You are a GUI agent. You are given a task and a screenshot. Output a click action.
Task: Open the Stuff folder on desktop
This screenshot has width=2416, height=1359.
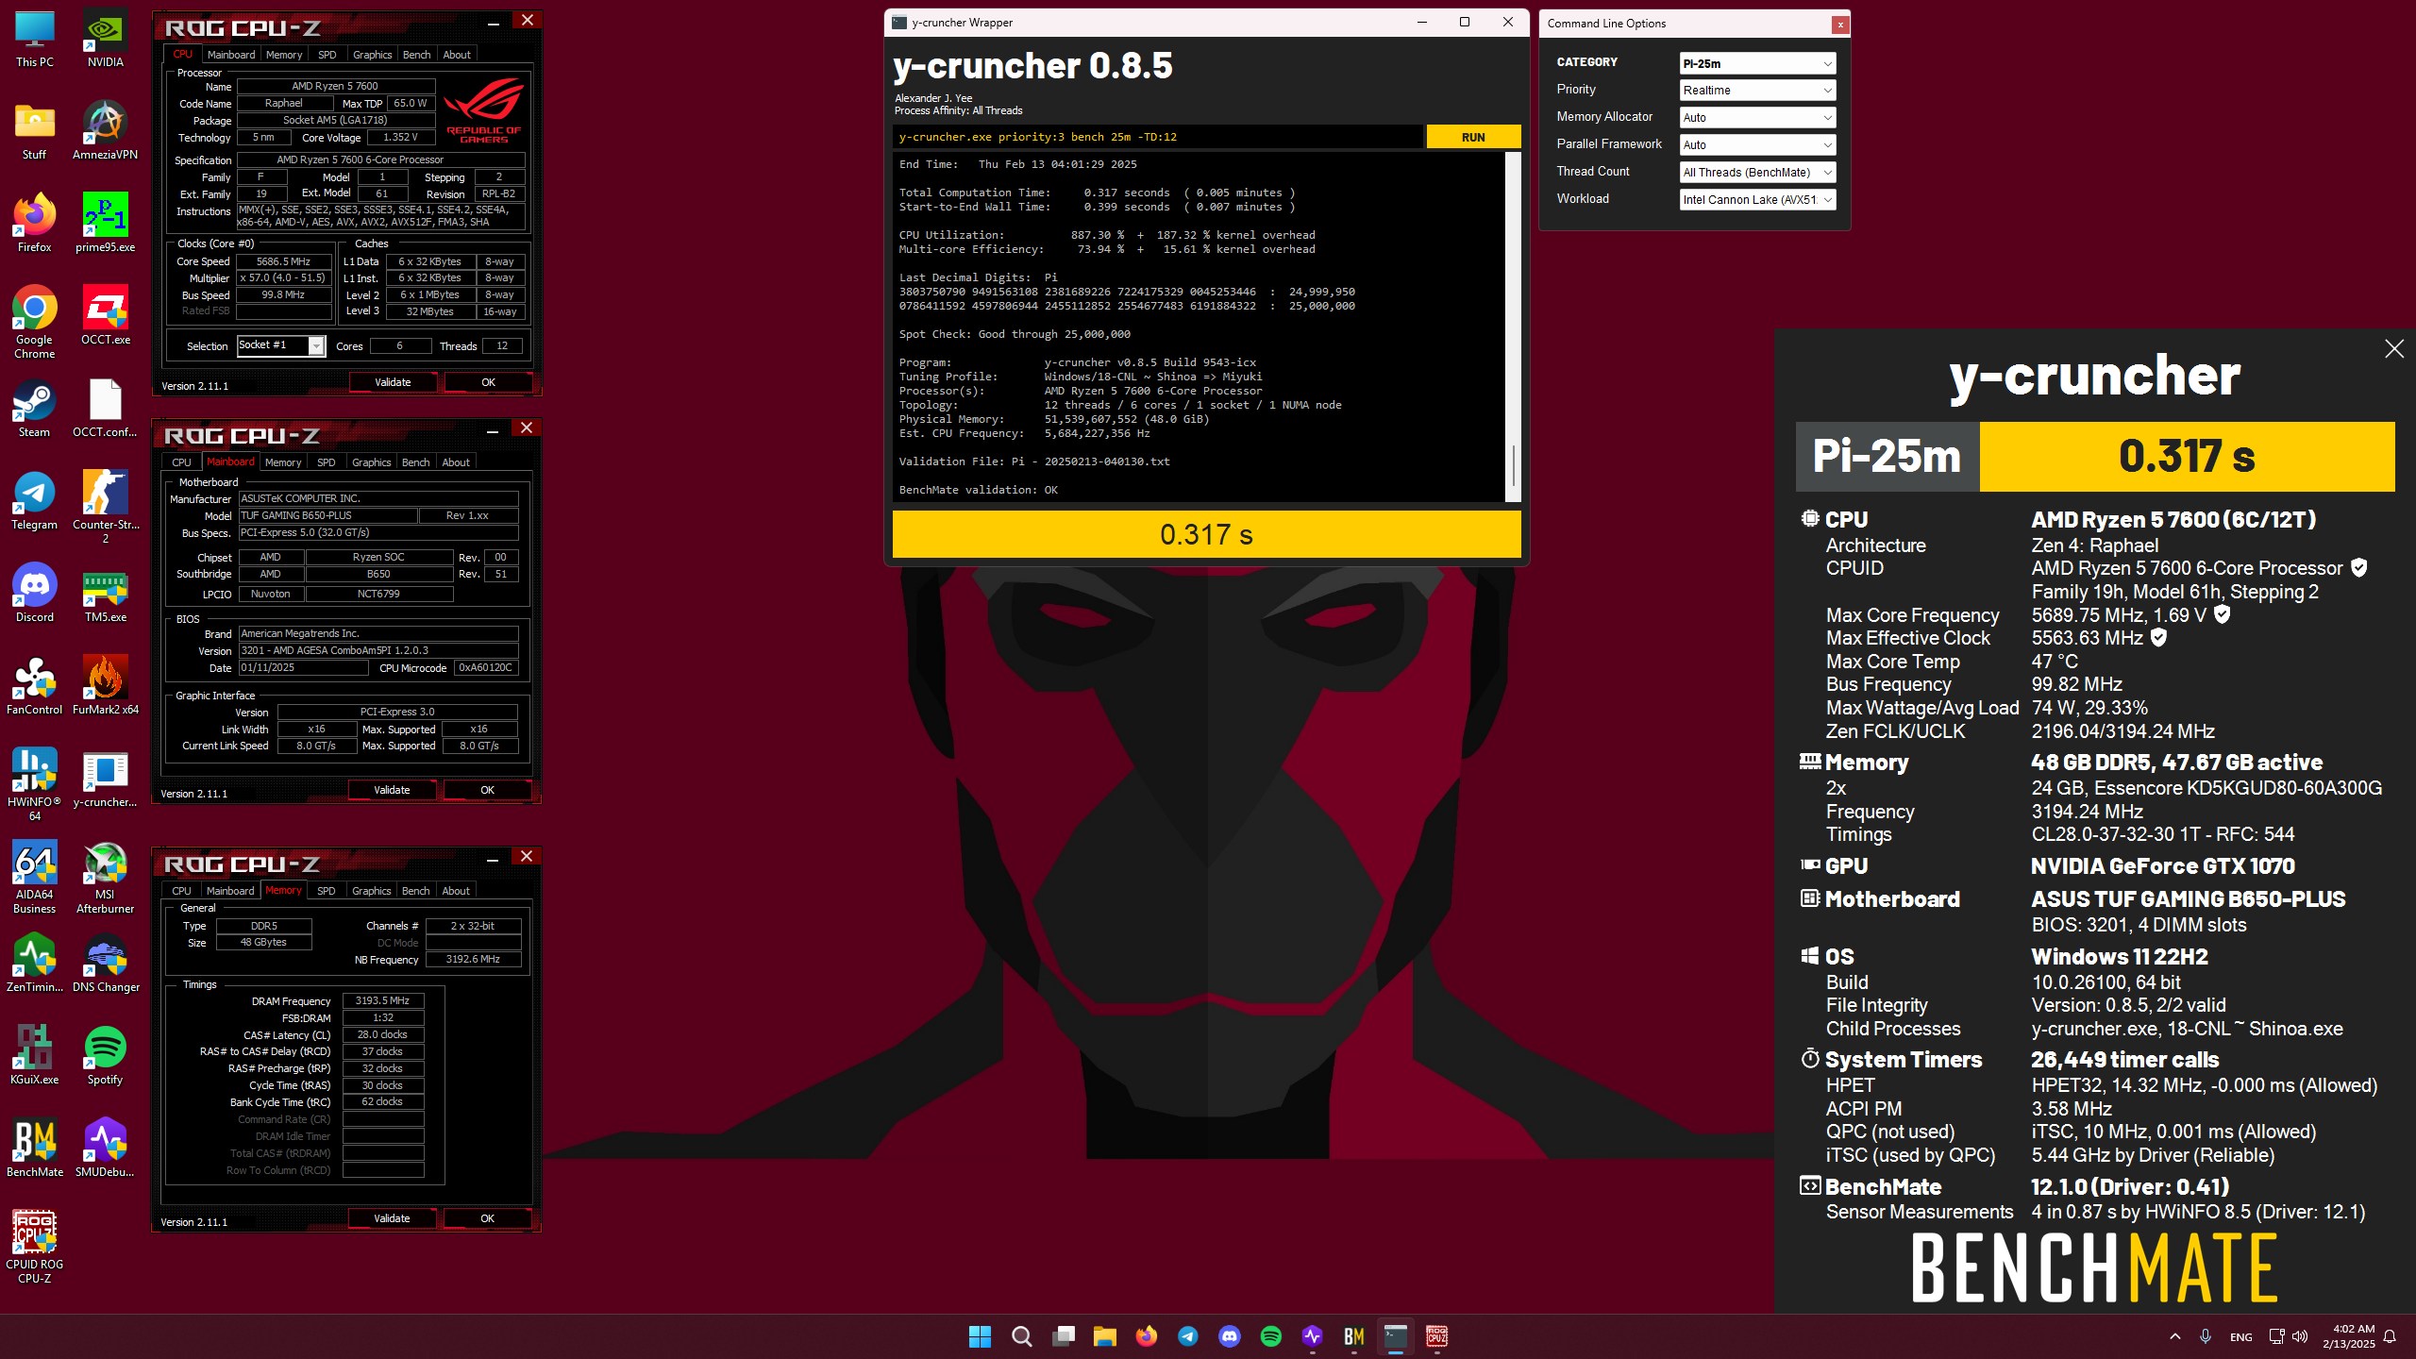tap(35, 132)
